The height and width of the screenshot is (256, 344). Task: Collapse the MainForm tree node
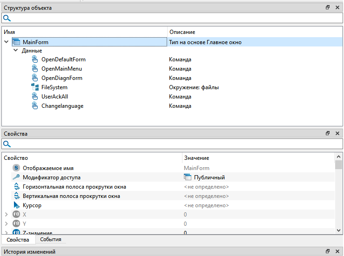coord(6,42)
